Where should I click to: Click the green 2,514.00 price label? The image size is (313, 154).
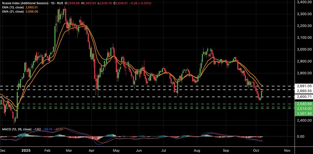point(304,108)
